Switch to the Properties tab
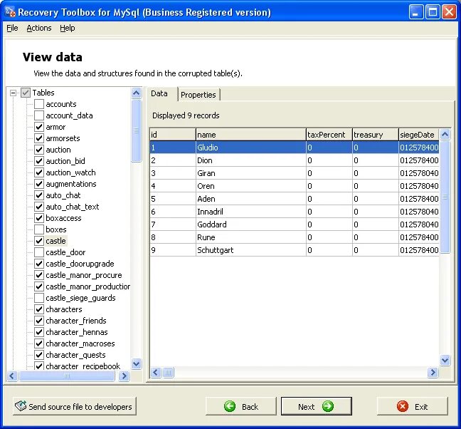Screen dimensions: 461x429 tap(198, 95)
